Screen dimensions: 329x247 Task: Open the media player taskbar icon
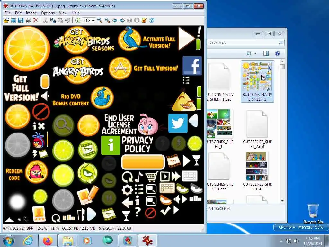point(87,241)
